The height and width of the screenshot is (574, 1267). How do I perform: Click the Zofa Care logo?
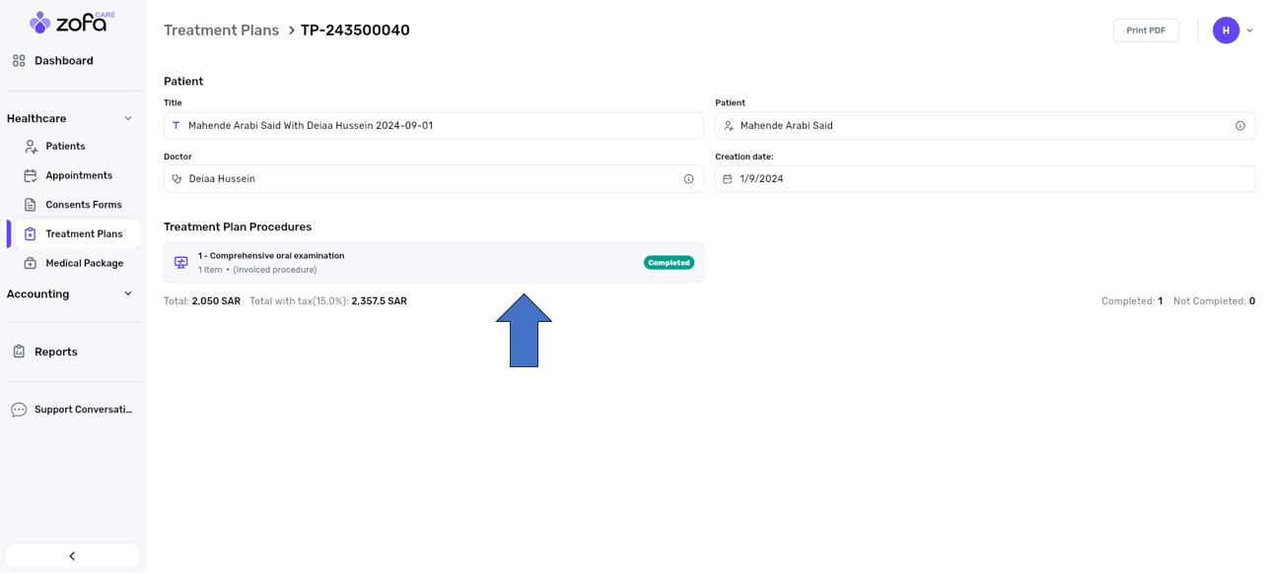click(71, 22)
